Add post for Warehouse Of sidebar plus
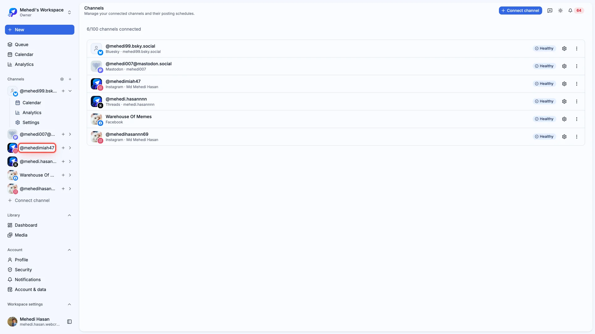 coord(63,175)
